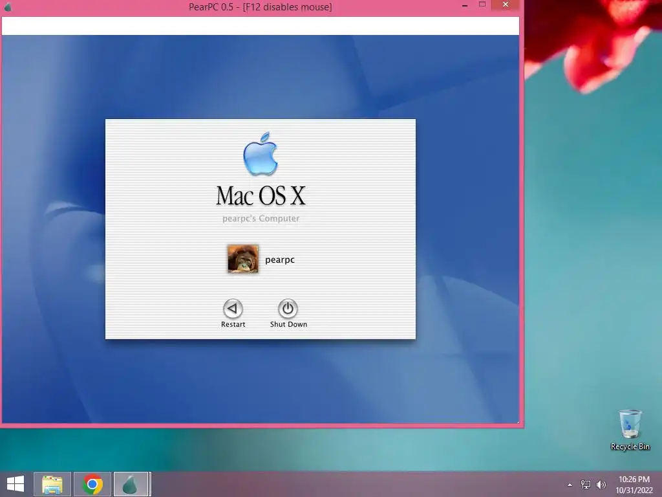Image resolution: width=662 pixels, height=497 pixels.
Task: Click the blue Apple logo
Action: (x=261, y=153)
